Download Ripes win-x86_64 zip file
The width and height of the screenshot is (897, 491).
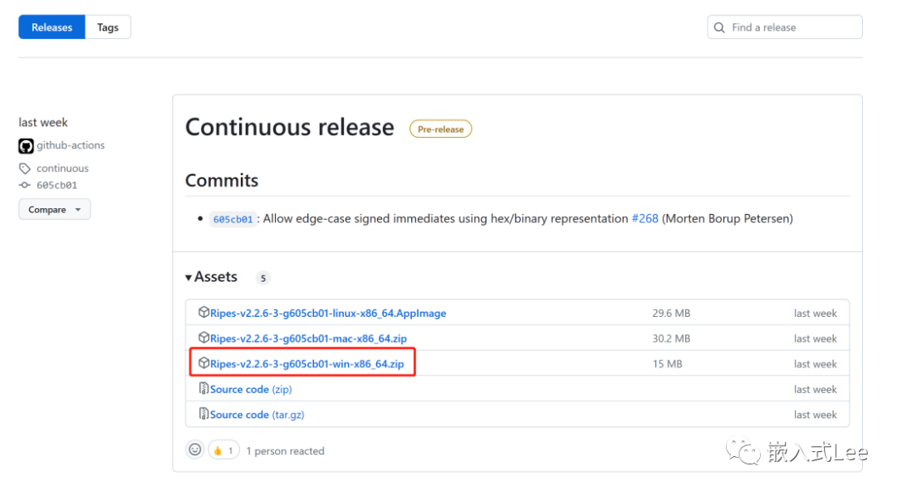coord(306,363)
